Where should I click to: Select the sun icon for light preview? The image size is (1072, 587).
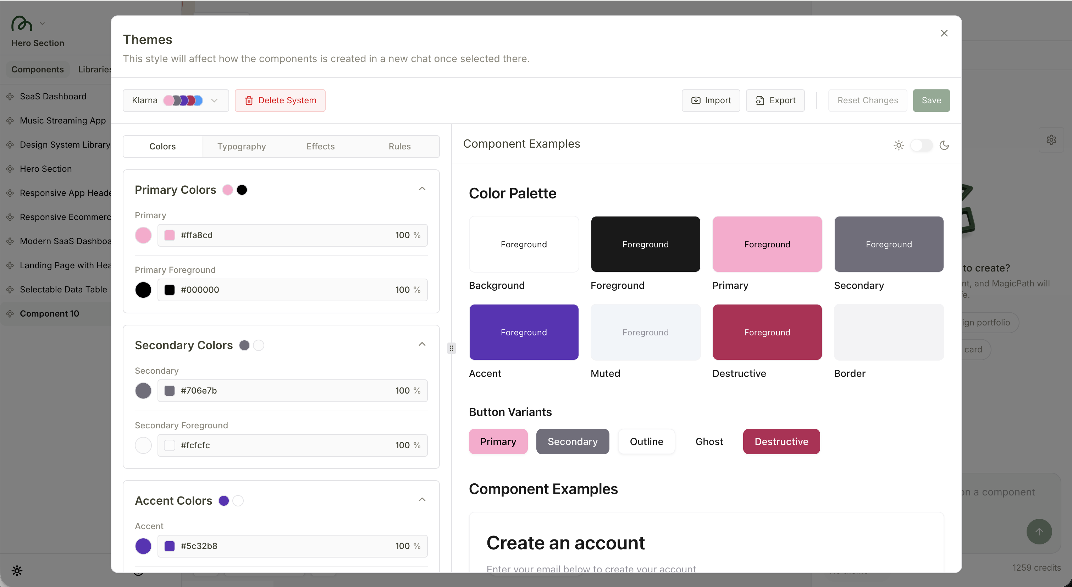[899, 145]
